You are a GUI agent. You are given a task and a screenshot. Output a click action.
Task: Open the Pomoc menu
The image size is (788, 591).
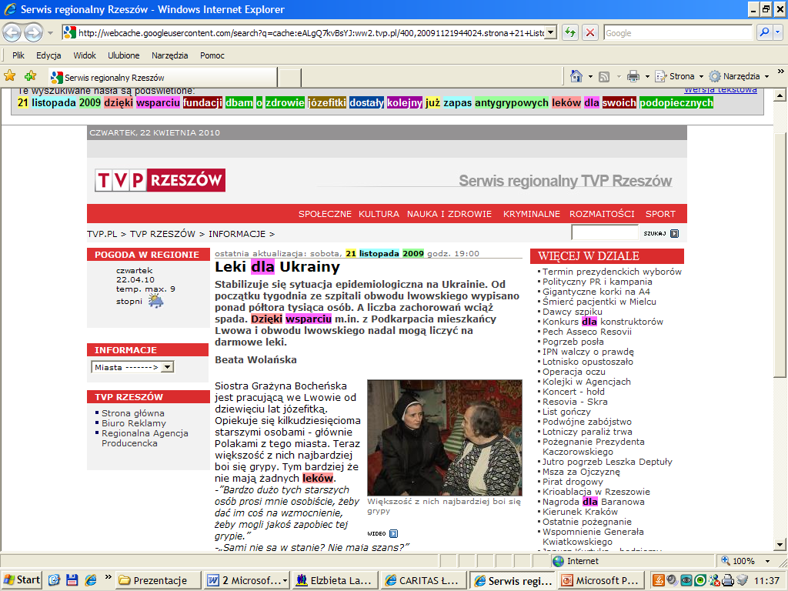coord(212,55)
